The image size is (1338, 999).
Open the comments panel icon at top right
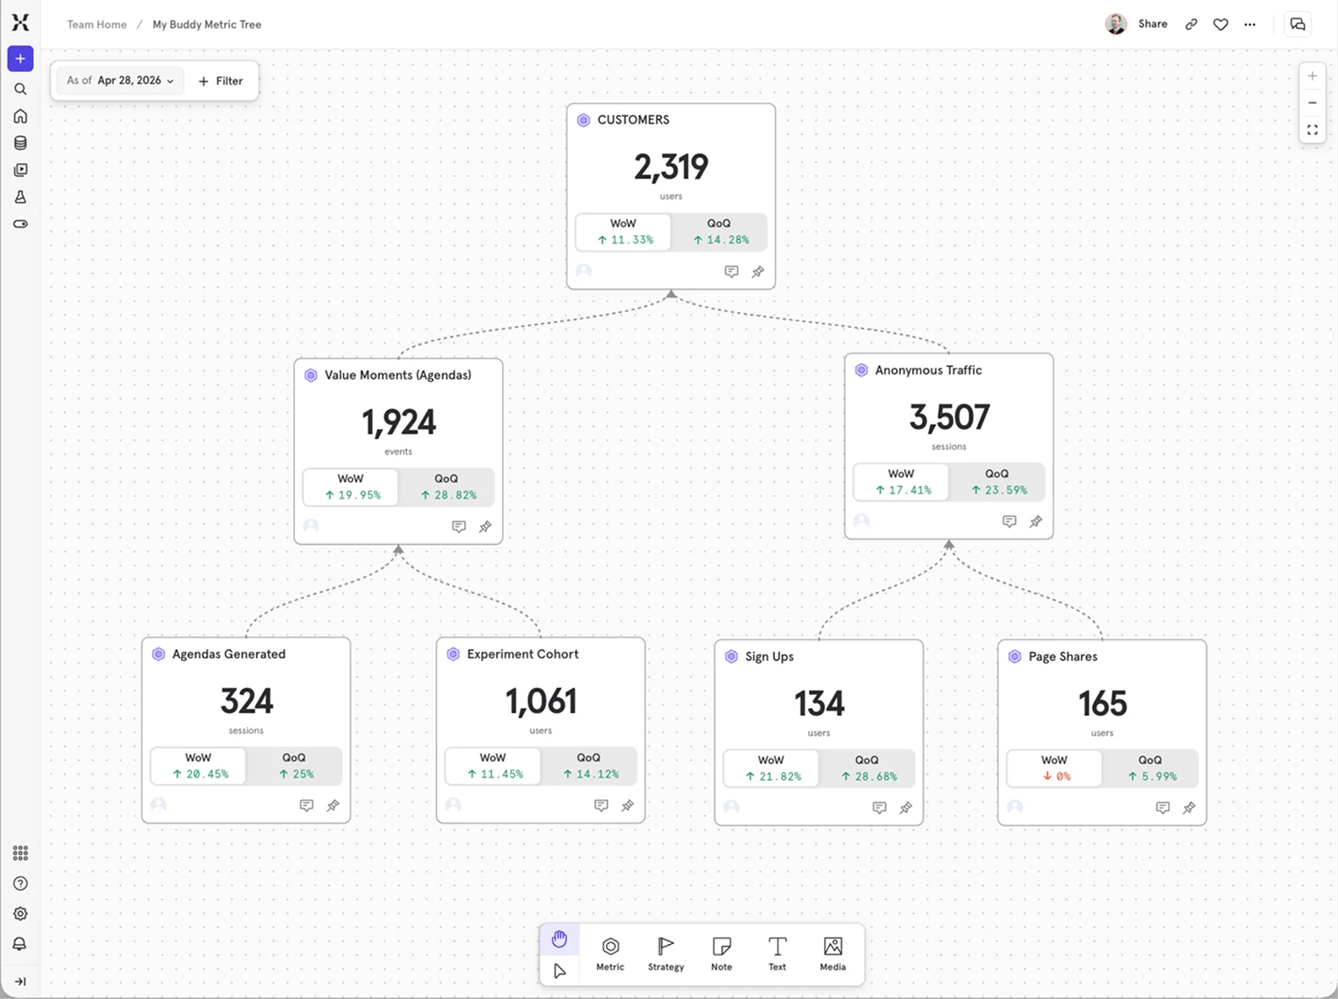point(1297,25)
